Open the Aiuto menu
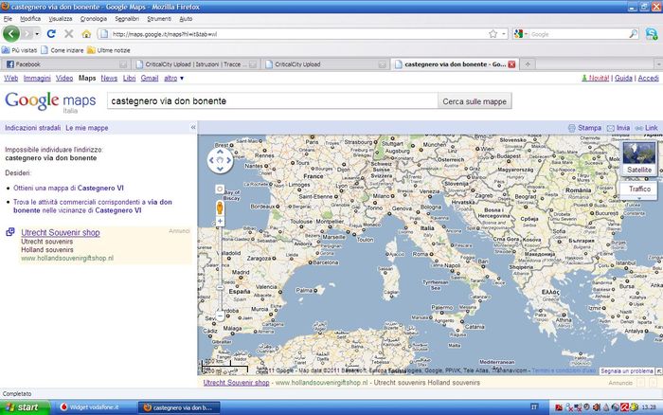The height and width of the screenshot is (415, 663). coord(186,19)
